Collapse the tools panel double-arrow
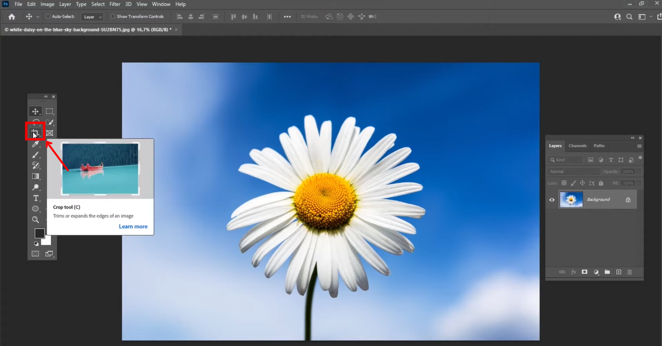 (46, 97)
